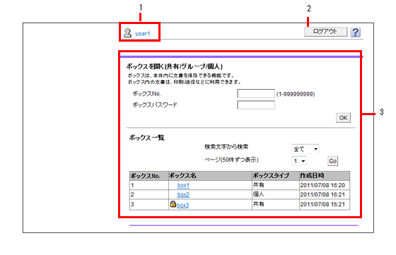This screenshot has width=396, height=255.
Task: Open the box1 link
Action: (x=183, y=185)
